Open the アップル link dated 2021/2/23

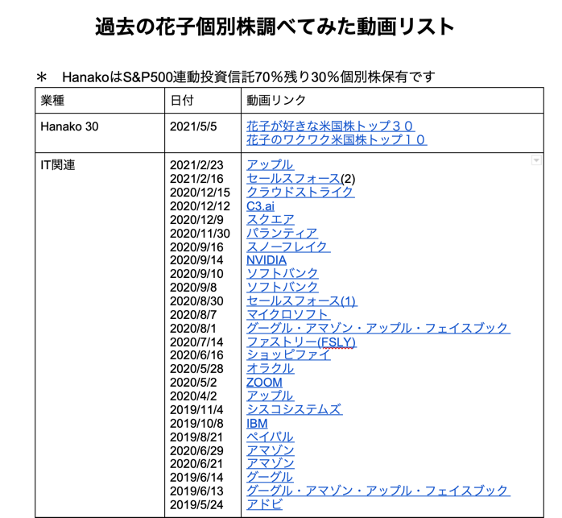271,164
